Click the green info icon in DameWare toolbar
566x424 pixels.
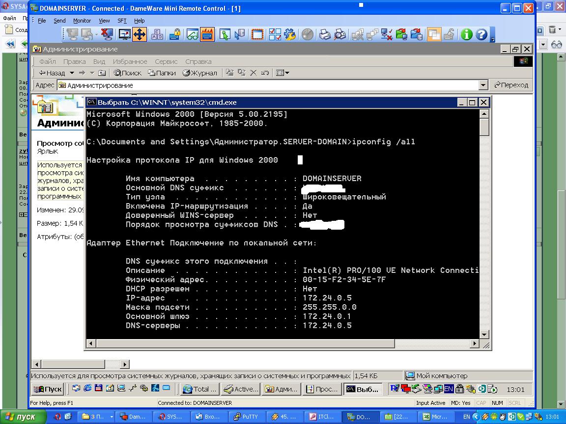(x=466, y=35)
